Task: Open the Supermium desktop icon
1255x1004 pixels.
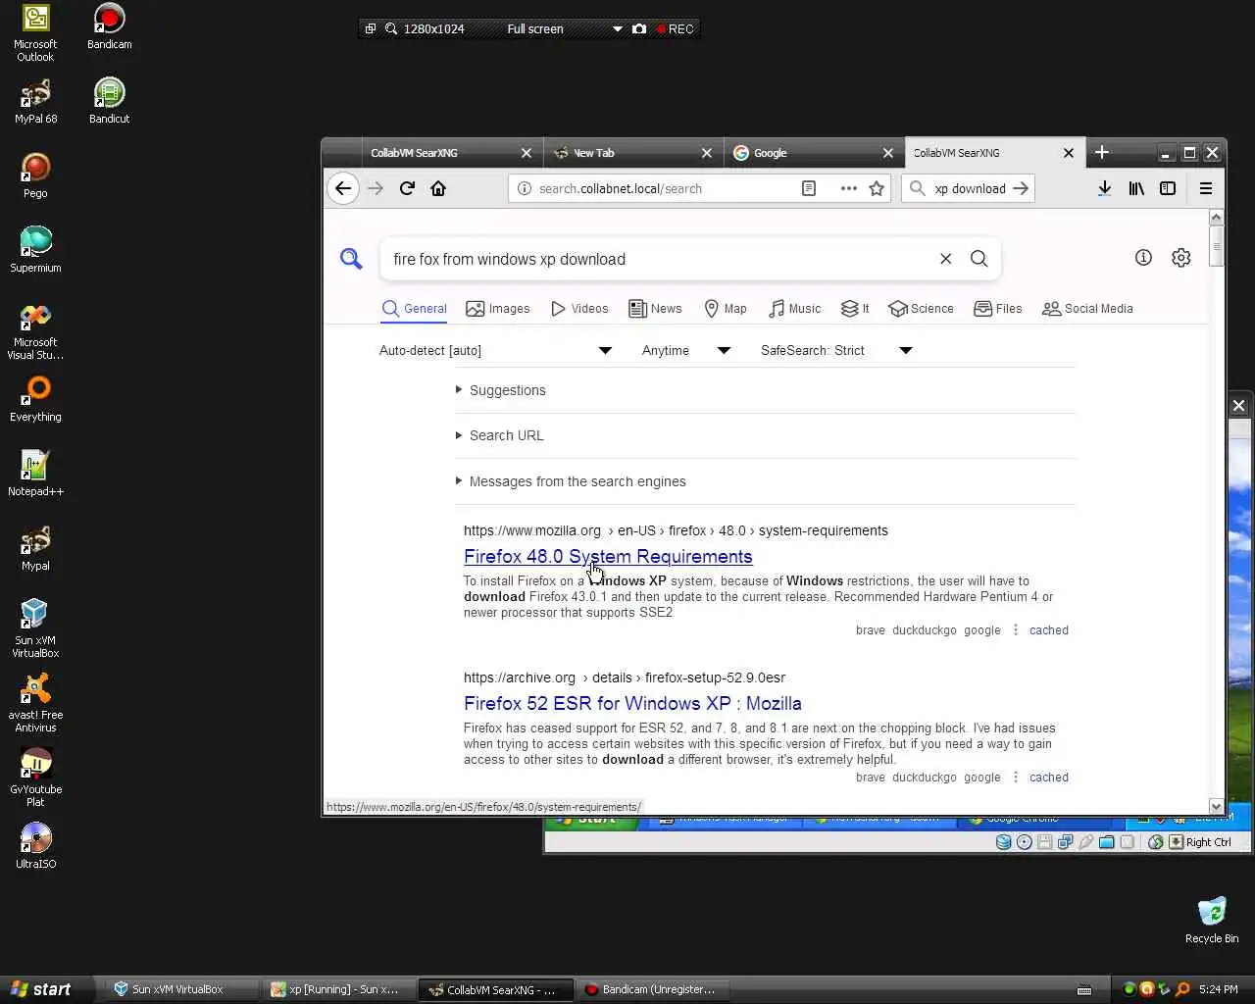Action: pos(36,250)
